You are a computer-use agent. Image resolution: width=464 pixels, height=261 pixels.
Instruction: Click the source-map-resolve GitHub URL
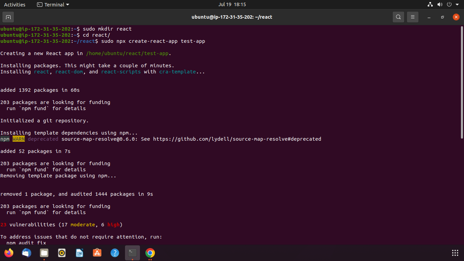coord(237,139)
